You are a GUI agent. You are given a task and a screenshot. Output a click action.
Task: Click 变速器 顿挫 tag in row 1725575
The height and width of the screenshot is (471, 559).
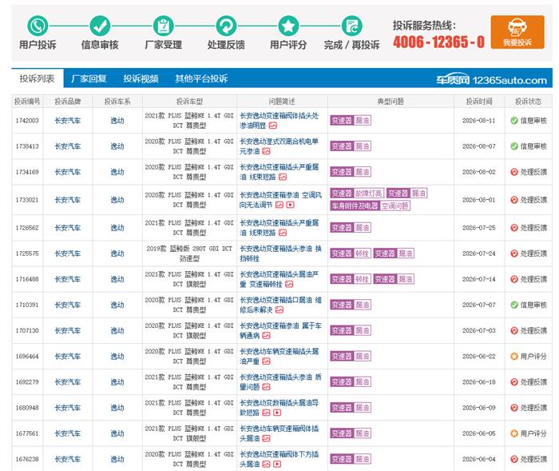click(x=351, y=253)
